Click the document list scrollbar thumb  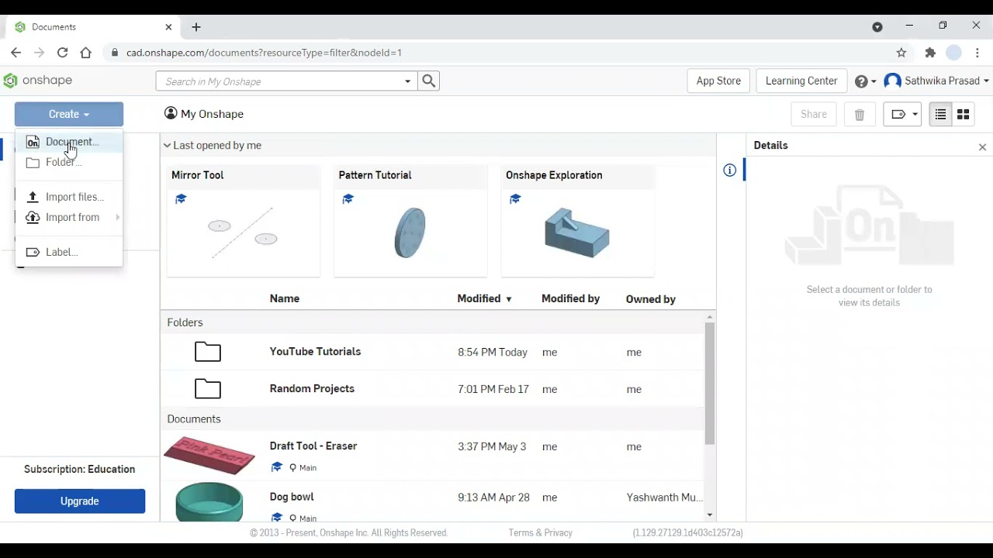(710, 384)
